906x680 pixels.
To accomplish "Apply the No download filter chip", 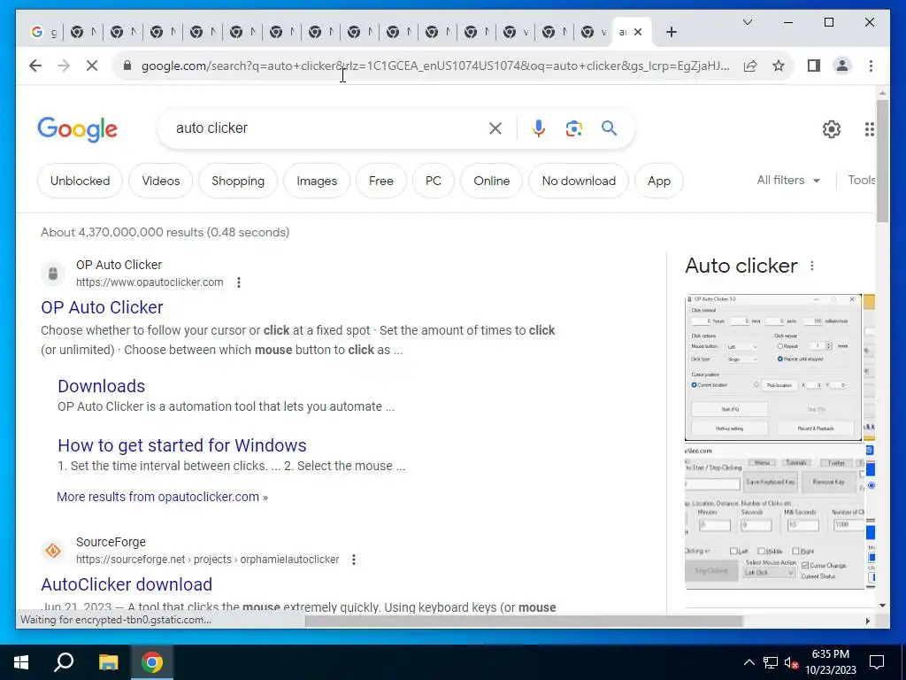I will [x=579, y=181].
